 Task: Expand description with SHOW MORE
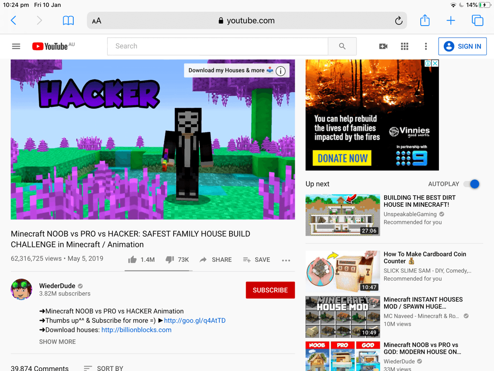pos(57,342)
